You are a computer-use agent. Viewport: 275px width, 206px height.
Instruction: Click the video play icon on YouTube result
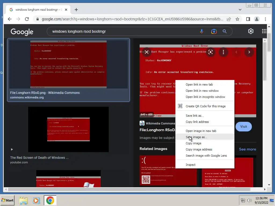[12, 149]
